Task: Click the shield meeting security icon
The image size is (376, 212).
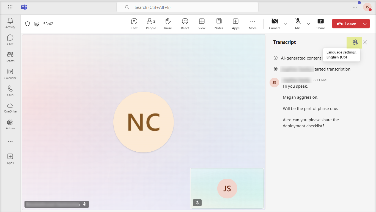Action: click(28, 24)
